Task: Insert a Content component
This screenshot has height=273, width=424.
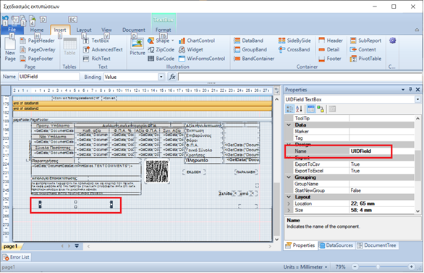Action: (362, 49)
